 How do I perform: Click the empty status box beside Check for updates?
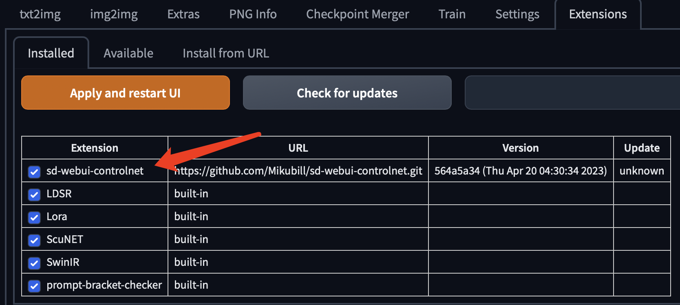572,93
